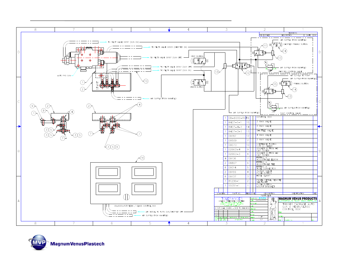This screenshot has height=262, width=339.
Task: Click part number 09169 in parts list
Action: 232,172
